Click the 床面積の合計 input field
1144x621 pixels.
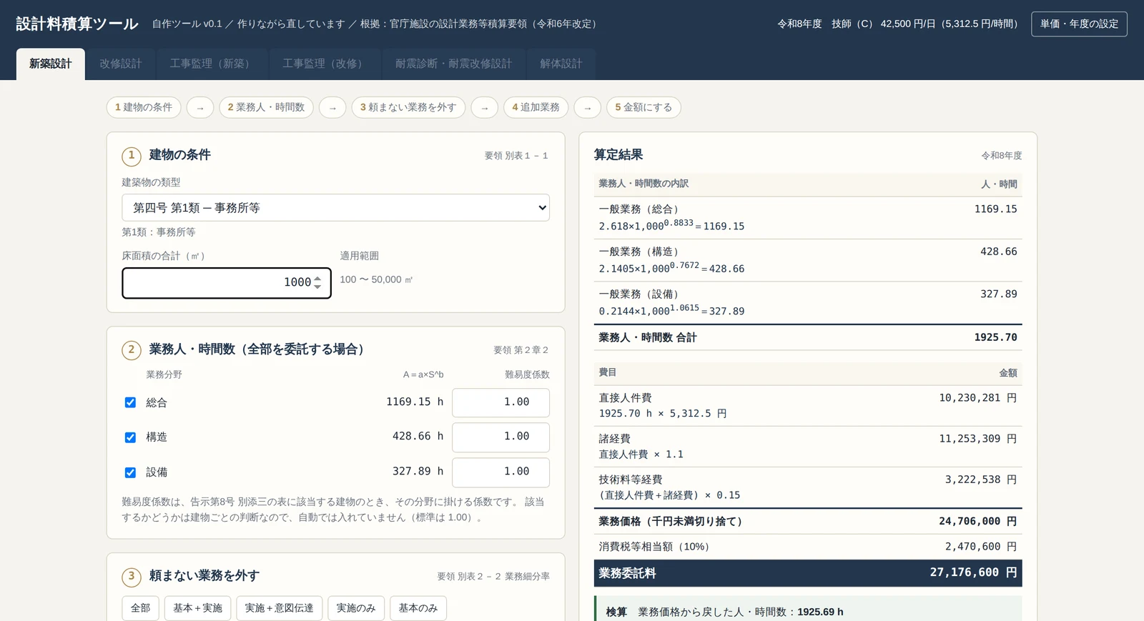tap(226, 283)
